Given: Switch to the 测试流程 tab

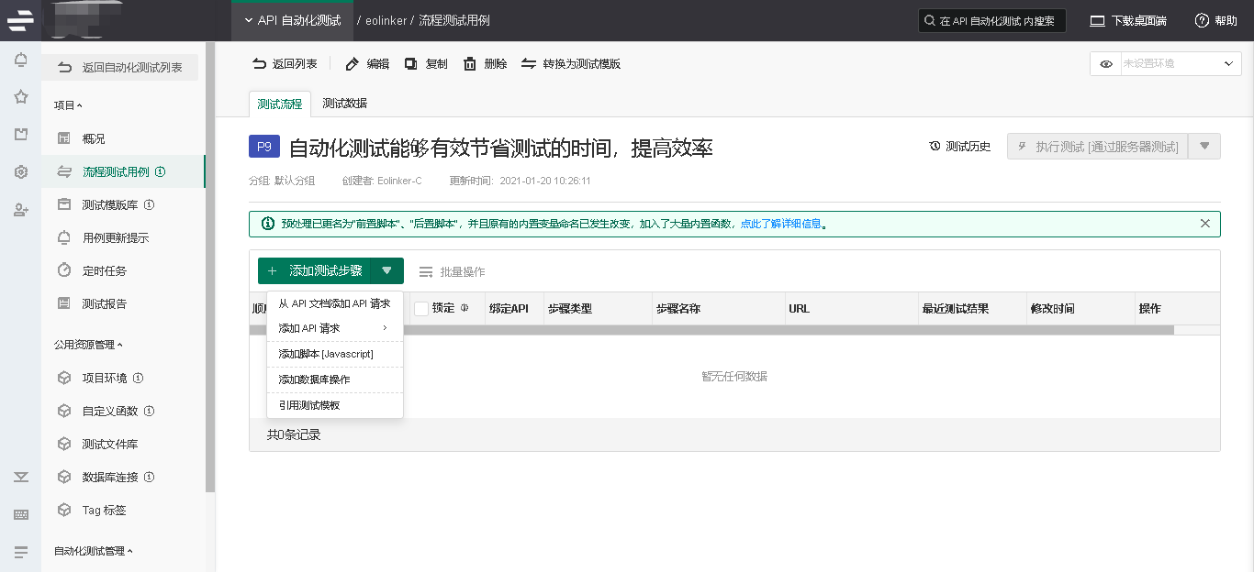Looking at the screenshot, I should tap(280, 104).
